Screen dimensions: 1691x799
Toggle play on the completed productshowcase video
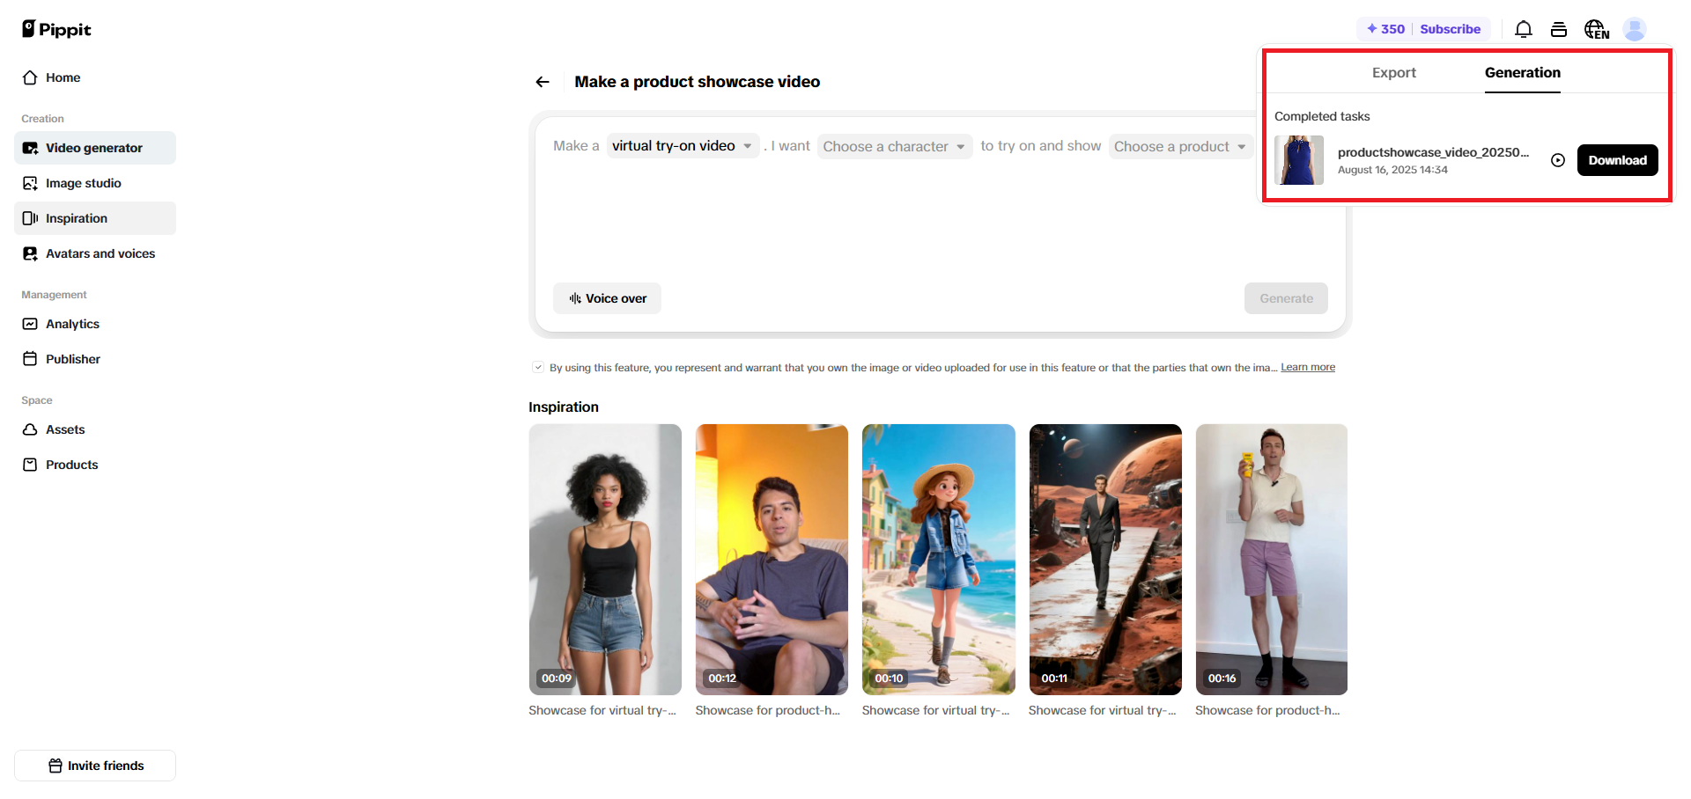[1557, 160]
